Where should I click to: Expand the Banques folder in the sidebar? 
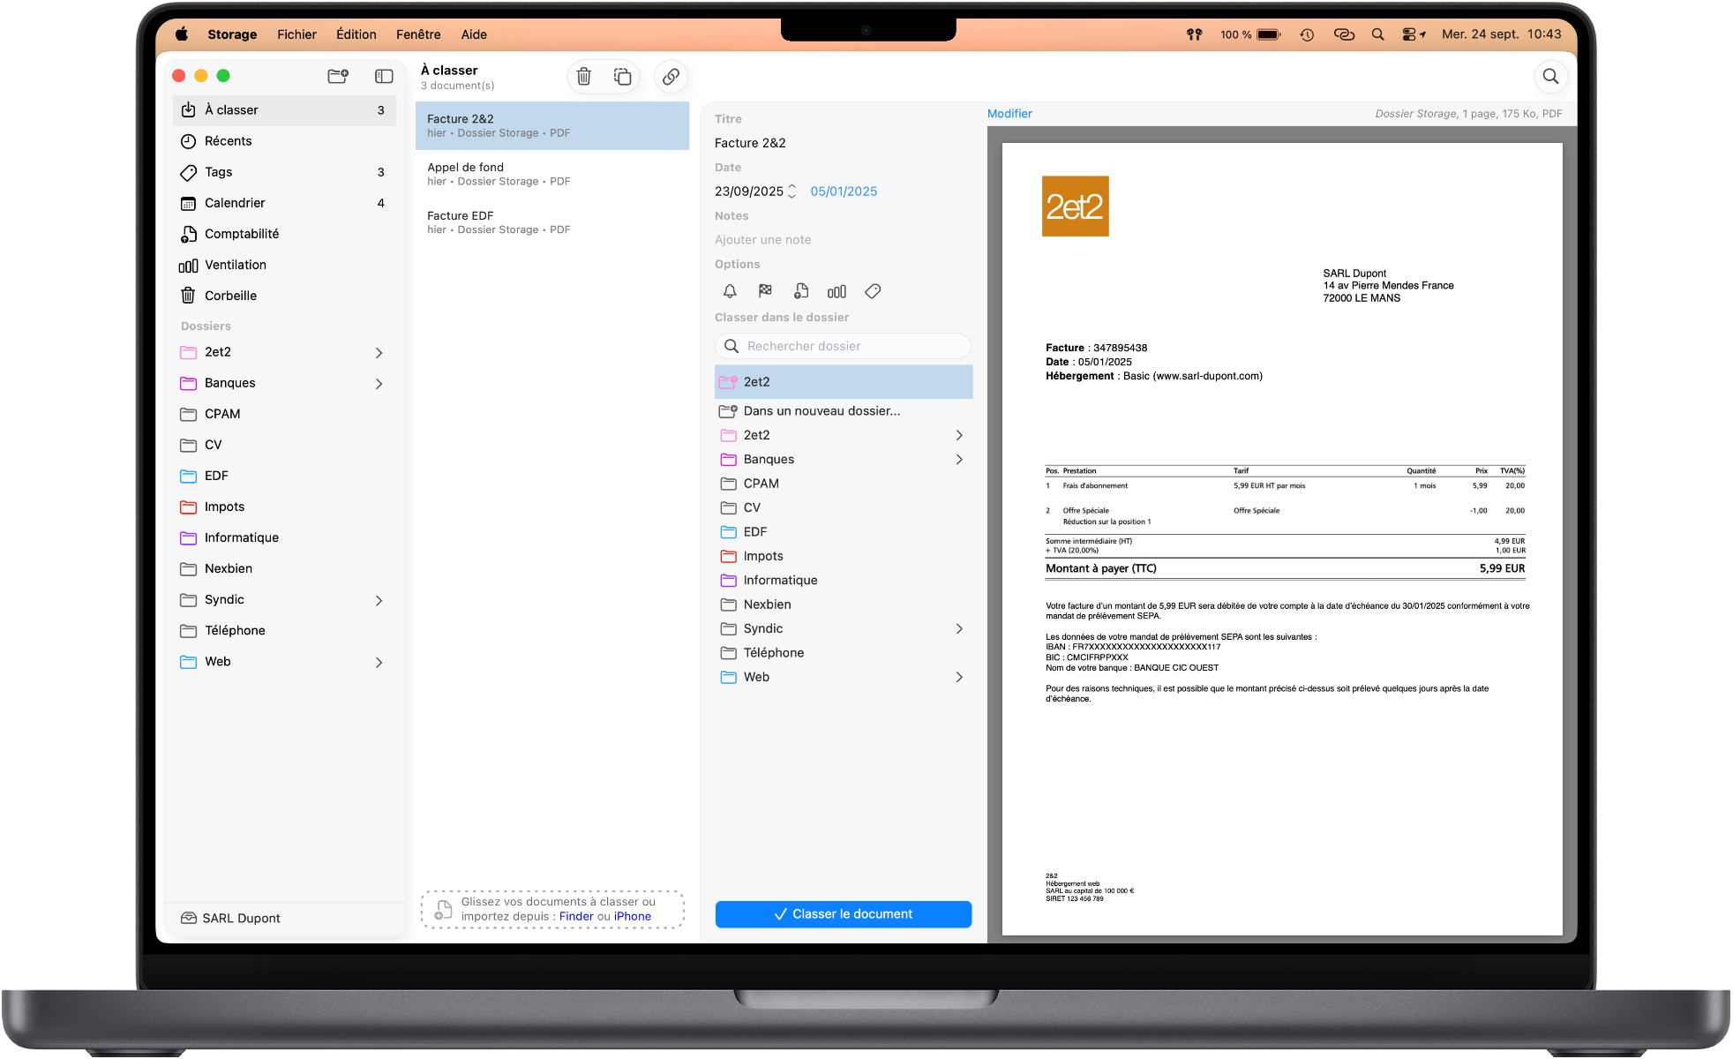coord(379,384)
